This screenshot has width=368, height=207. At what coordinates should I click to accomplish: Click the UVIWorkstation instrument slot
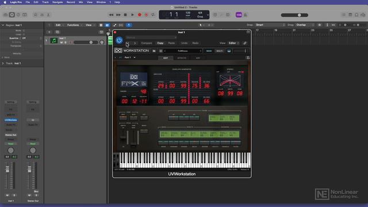(x=11, y=120)
